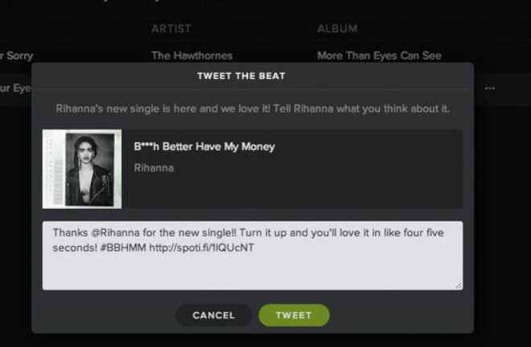Click the #BBHMM hashtag in tweet text
The image size is (531, 347).
click(123, 247)
